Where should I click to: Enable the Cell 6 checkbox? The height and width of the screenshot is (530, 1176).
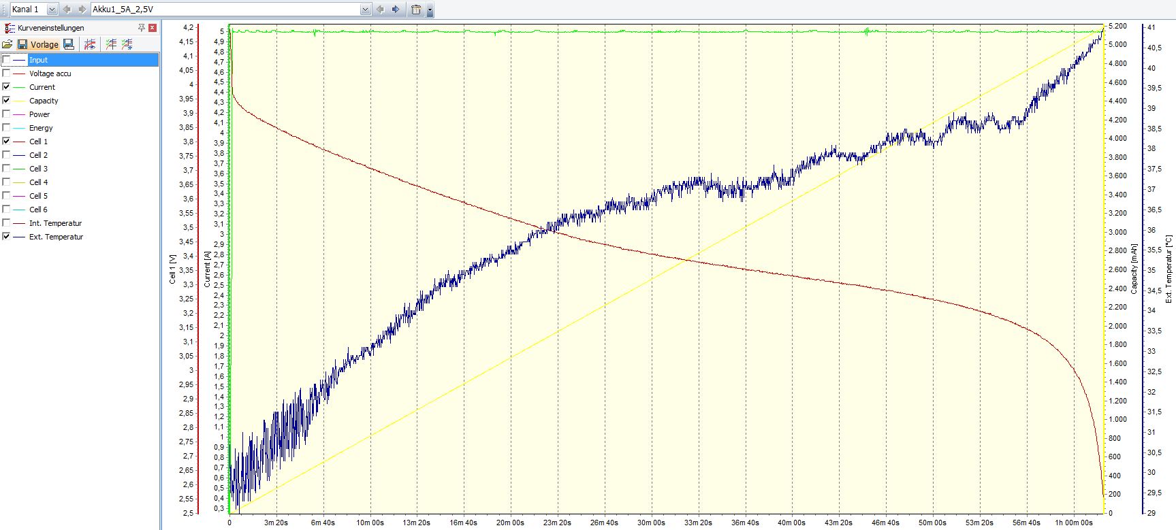[6, 210]
